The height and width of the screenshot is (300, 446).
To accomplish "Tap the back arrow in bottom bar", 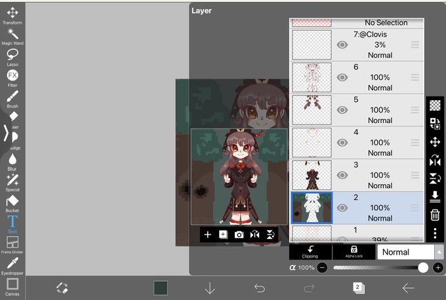I will click(408, 288).
